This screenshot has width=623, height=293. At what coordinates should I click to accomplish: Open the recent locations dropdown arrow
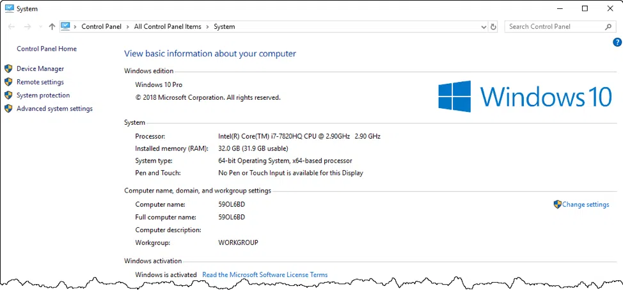(40, 27)
